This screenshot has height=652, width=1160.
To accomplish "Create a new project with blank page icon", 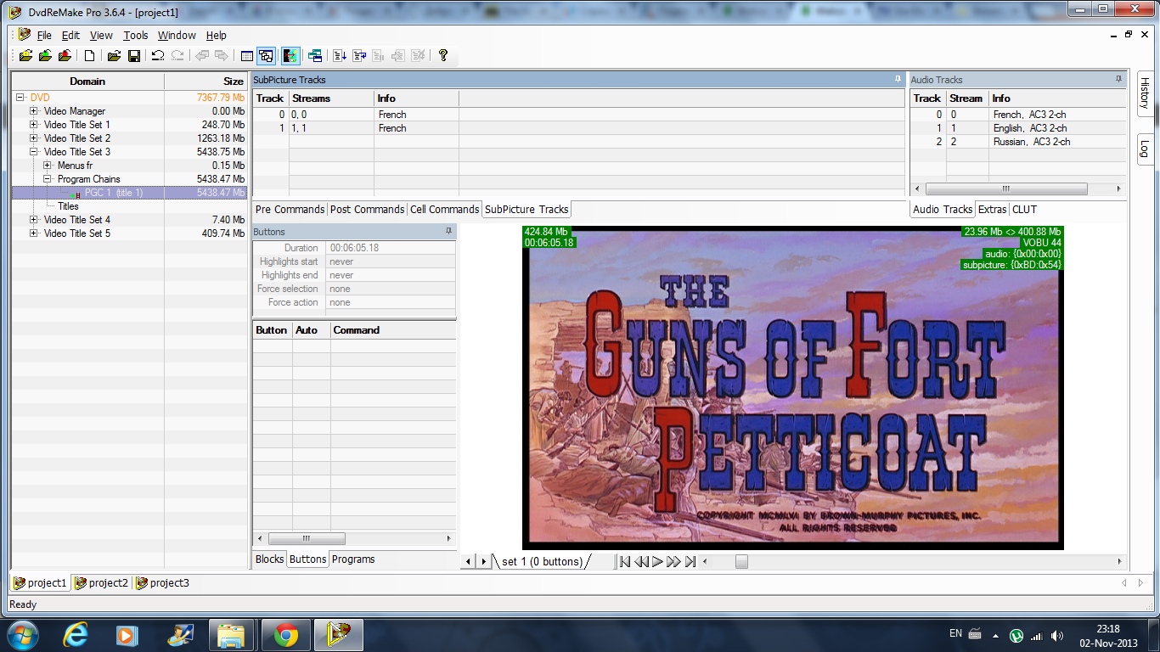I will pyautogui.click(x=89, y=56).
